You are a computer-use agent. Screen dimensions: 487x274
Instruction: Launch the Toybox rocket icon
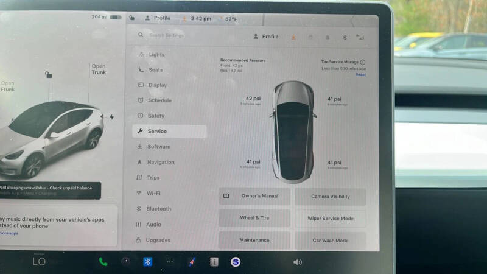pyautogui.click(x=192, y=262)
